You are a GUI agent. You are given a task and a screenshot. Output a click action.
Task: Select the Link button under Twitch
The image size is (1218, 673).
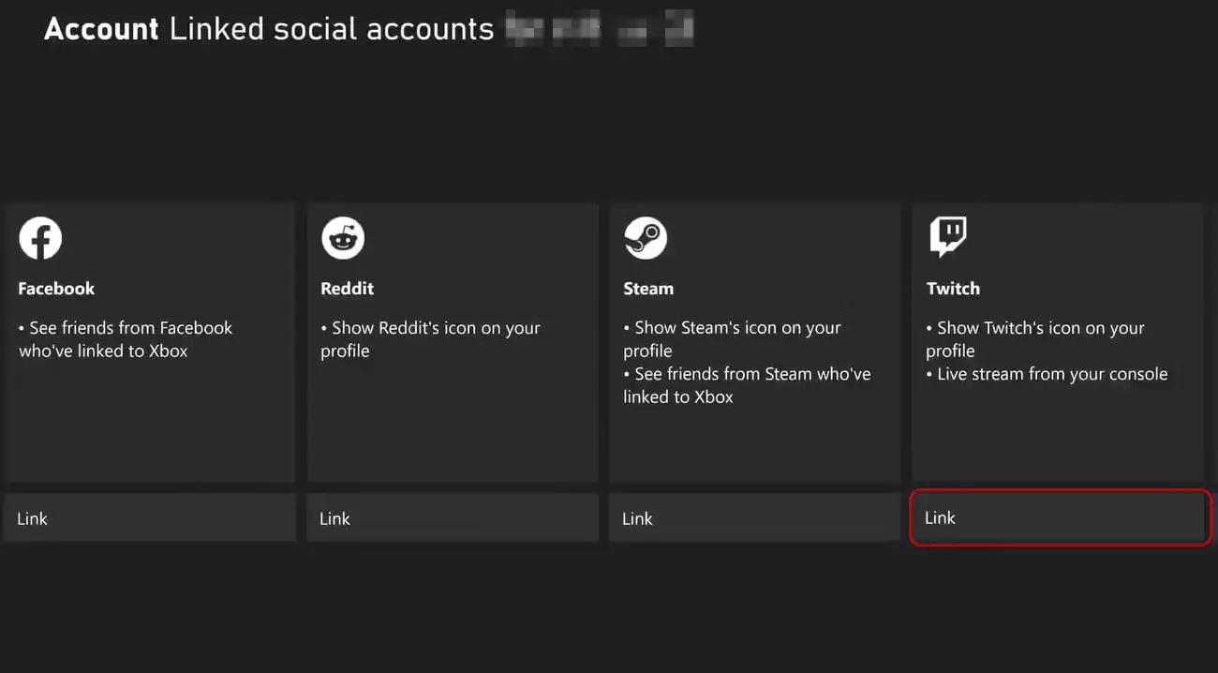point(1060,517)
